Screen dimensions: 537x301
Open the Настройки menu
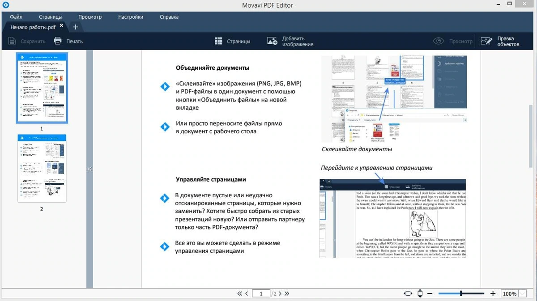point(131,17)
